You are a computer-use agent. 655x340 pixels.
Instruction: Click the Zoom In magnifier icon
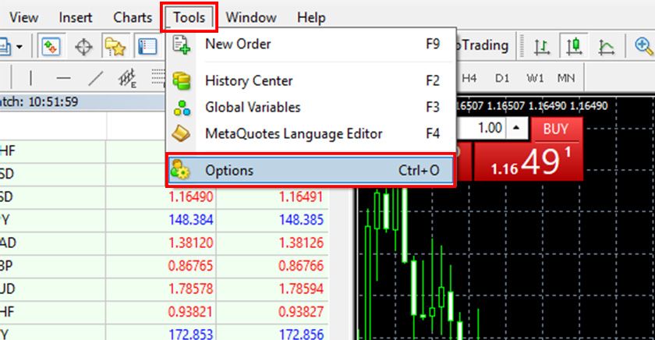[638, 47]
